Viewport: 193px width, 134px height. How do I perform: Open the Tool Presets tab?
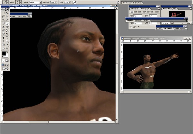coord(22,16)
